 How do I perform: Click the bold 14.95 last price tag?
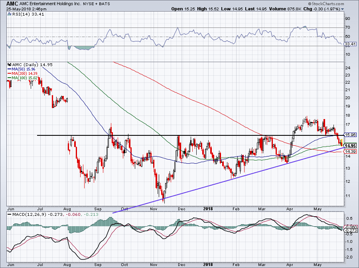(350, 146)
